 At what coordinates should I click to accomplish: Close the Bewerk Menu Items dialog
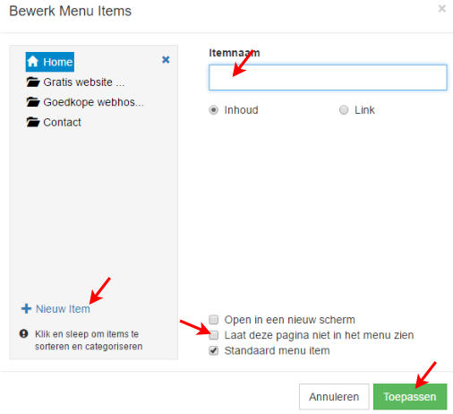pos(442,9)
